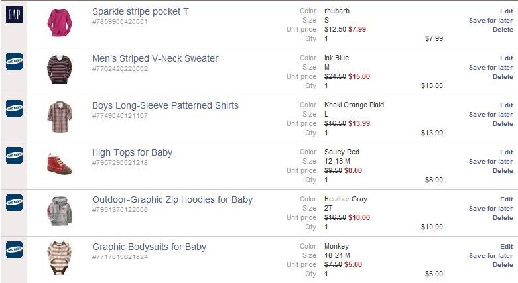
Task: Open Men's Striped V-Neck Sweater link
Action: pos(155,58)
